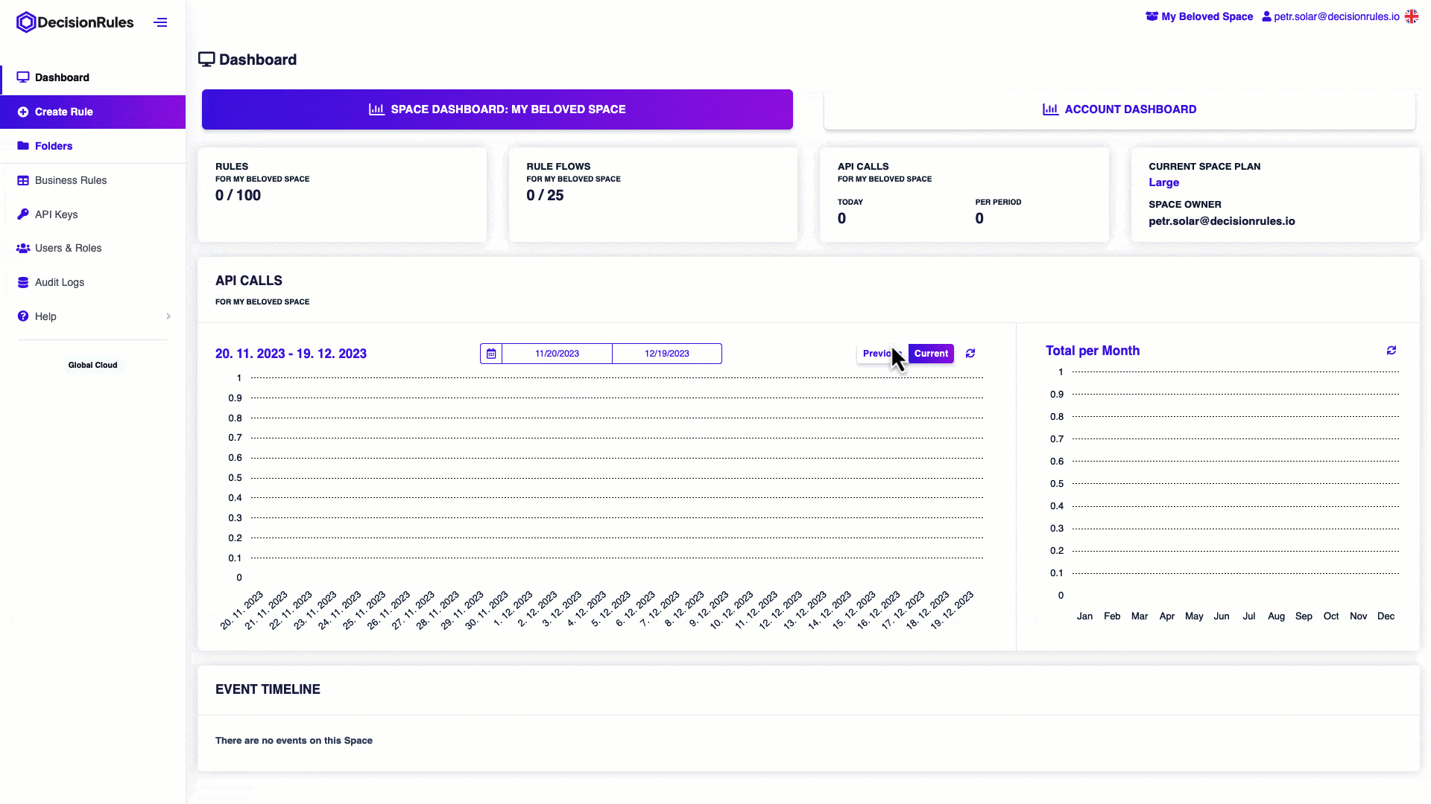Select the Previous period button
This screenshot has height=804, width=1431.
[882, 354]
